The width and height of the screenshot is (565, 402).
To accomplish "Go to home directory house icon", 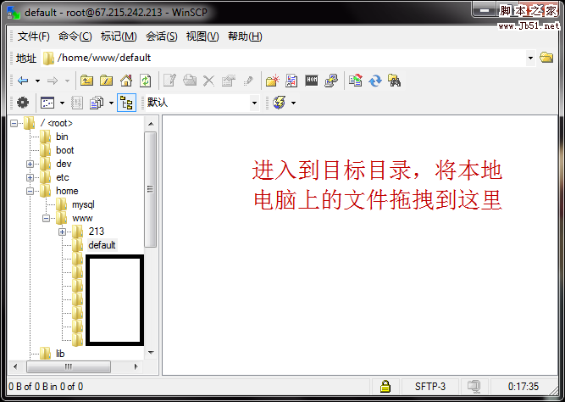I will coord(126,81).
